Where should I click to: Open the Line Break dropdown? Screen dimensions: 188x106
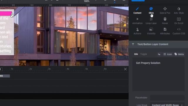167,105
